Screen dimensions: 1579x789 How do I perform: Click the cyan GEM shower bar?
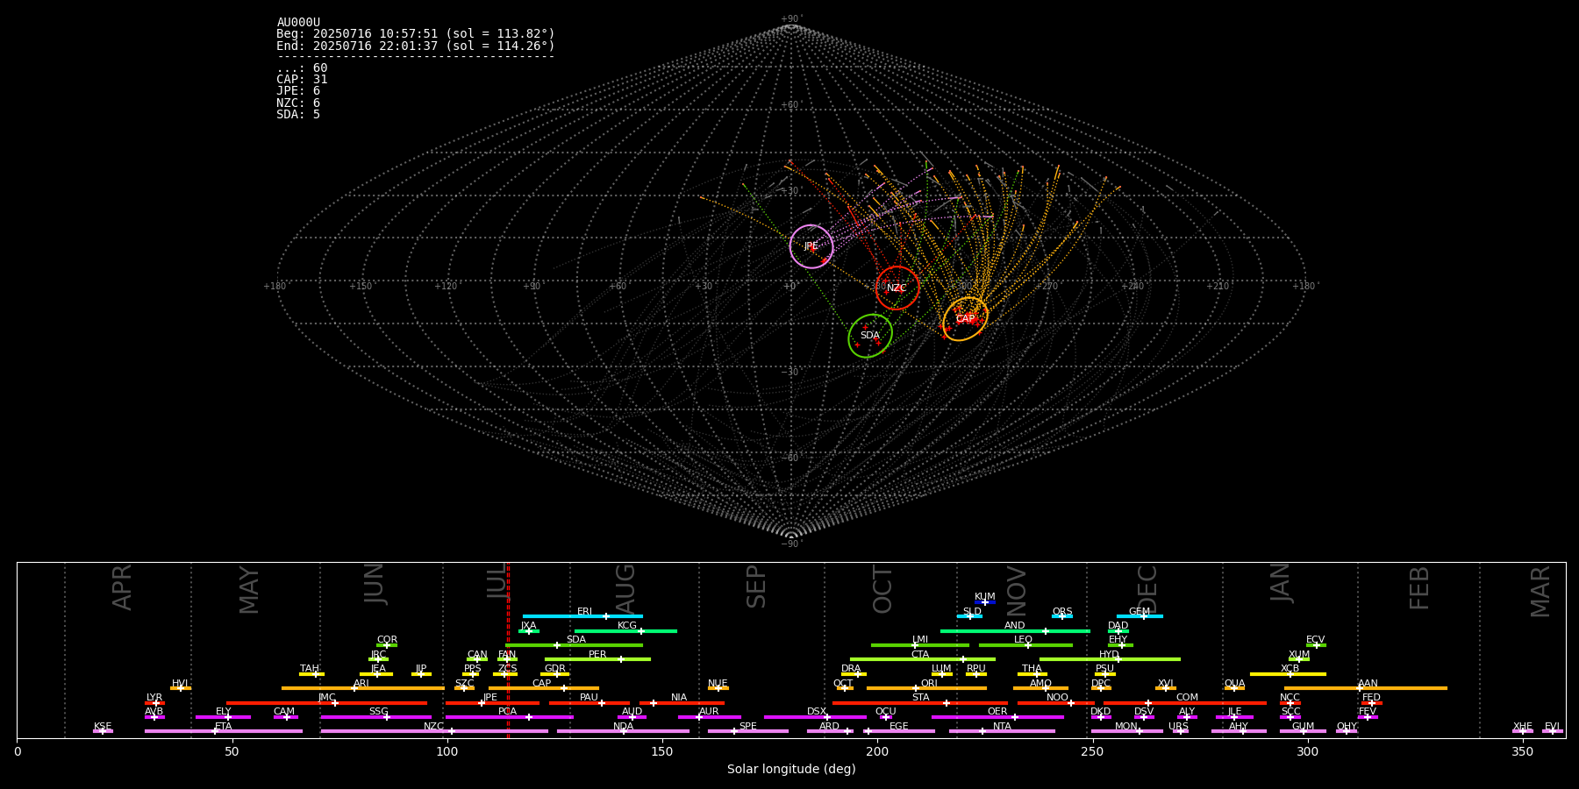(1140, 616)
